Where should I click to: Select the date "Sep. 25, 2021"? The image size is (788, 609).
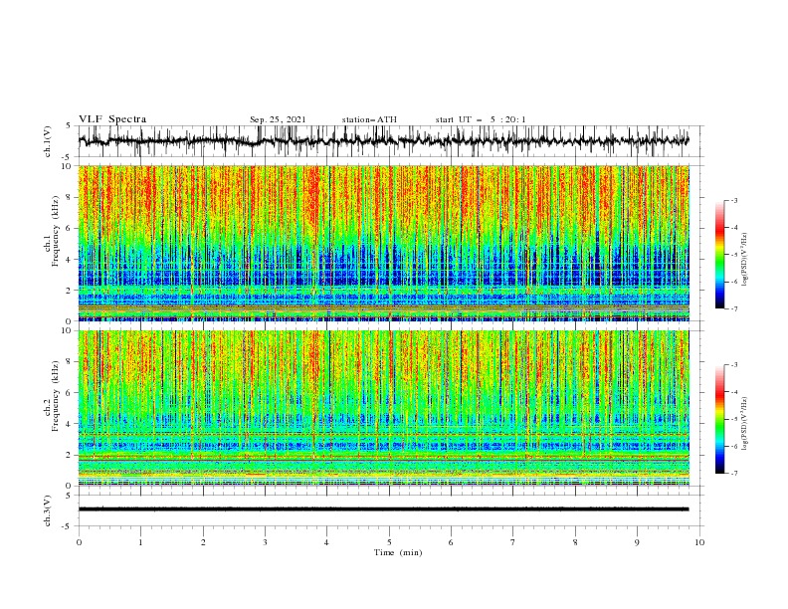(278, 119)
